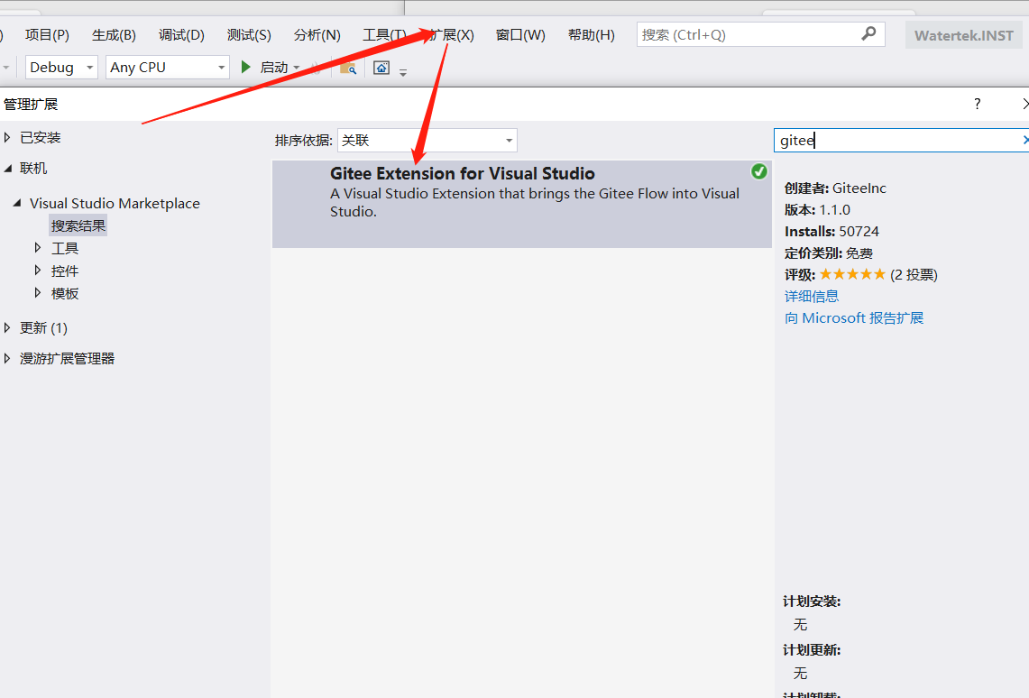Change sort order in the 关联 dropdown
The width and height of the screenshot is (1029, 698).
click(508, 140)
